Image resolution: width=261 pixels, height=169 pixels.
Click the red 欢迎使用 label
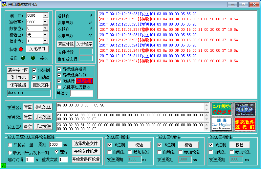(84, 81)
